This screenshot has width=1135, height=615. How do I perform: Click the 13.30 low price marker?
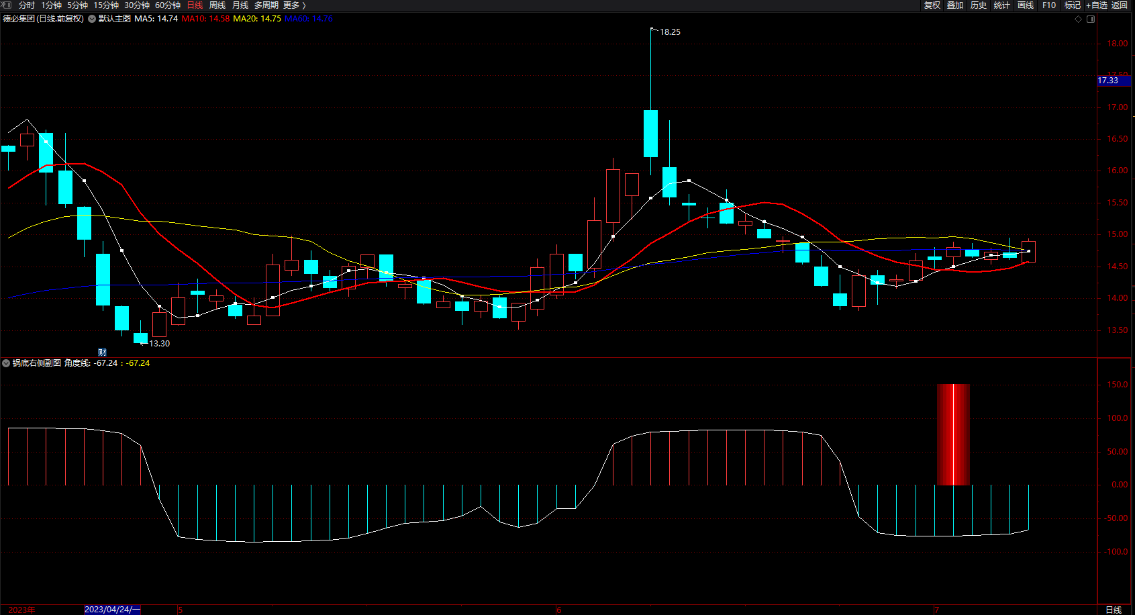point(159,343)
